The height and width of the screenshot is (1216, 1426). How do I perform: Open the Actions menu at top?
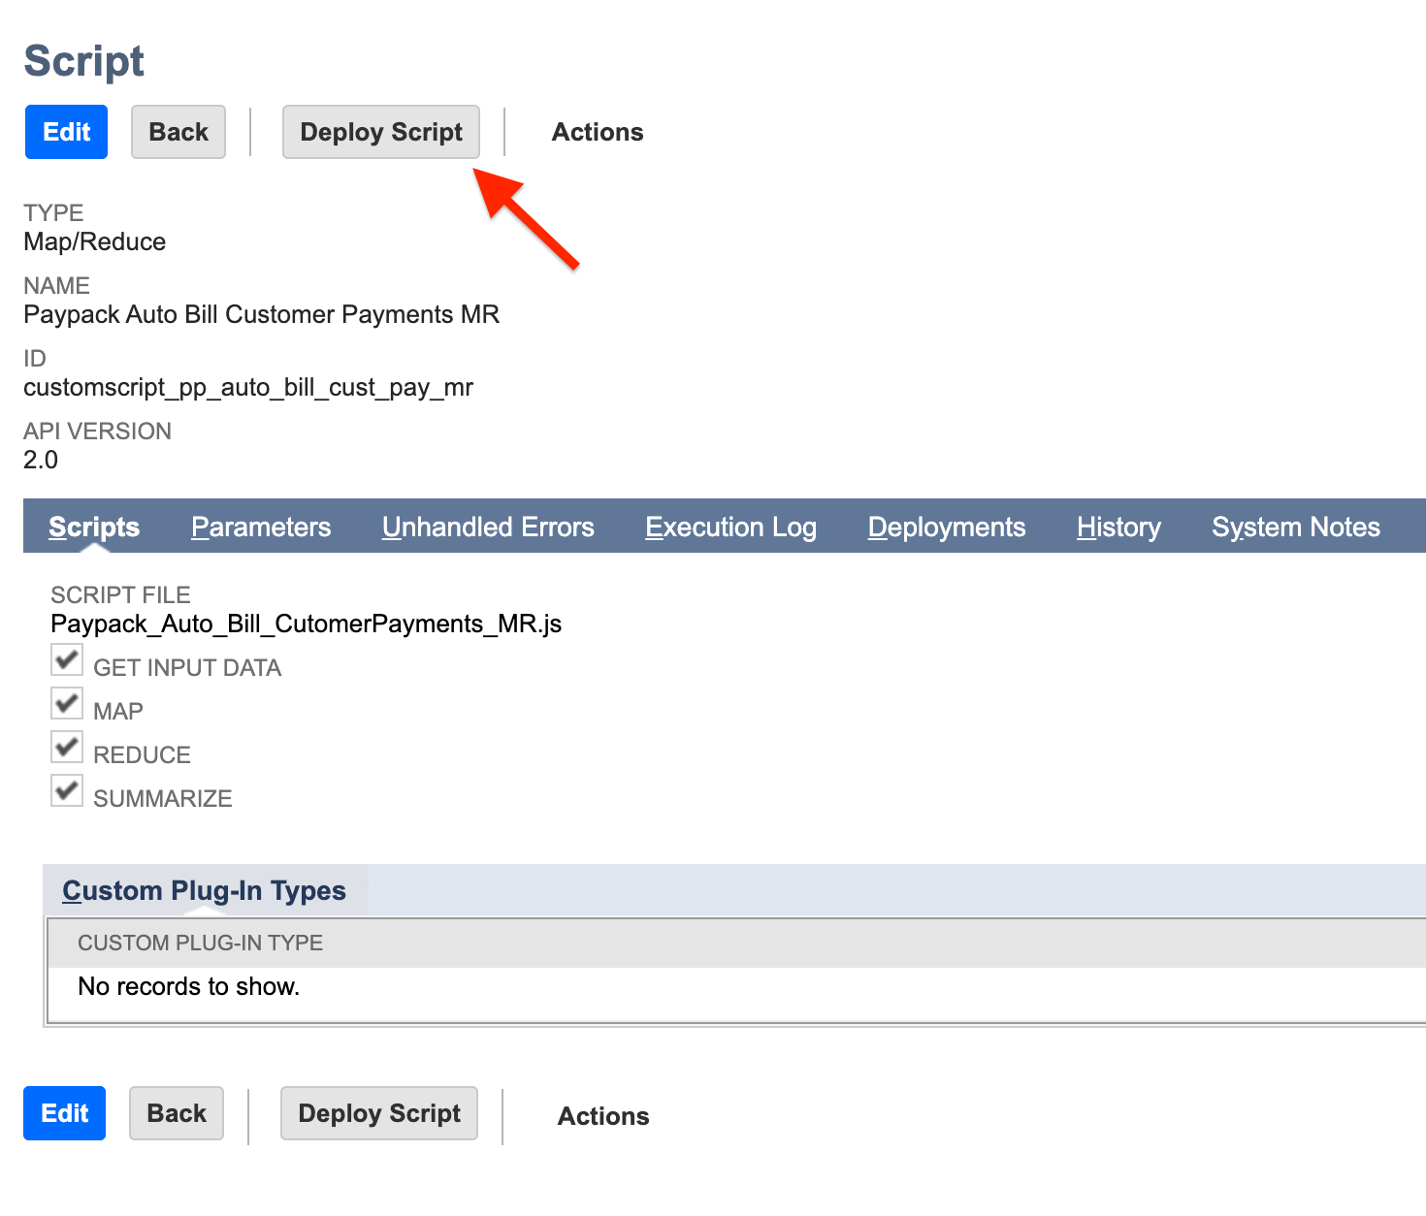[x=597, y=132]
